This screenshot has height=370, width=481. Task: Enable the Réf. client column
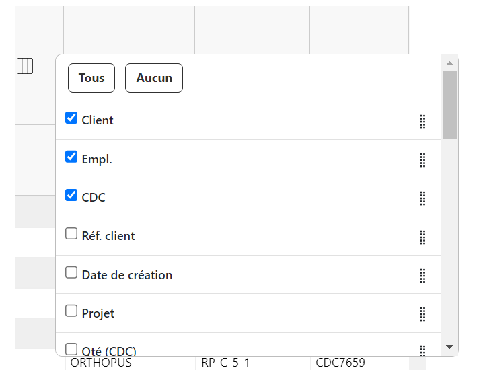click(x=71, y=234)
